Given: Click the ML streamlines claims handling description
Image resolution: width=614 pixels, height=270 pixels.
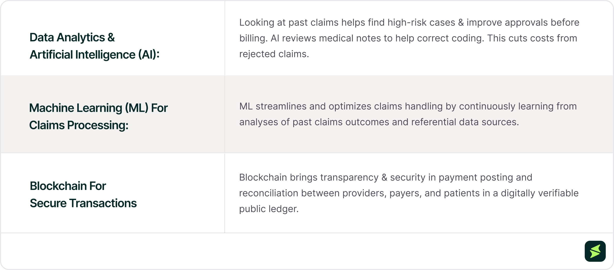Looking at the screenshot, I should coord(408,114).
